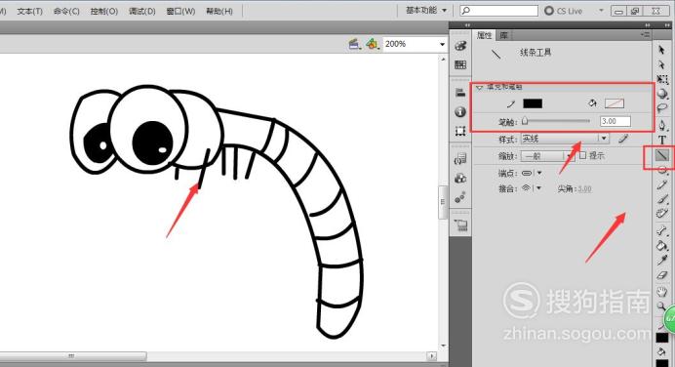This screenshot has width=675, height=367.
Task: Open the Swatches panel icon
Action: (460, 64)
